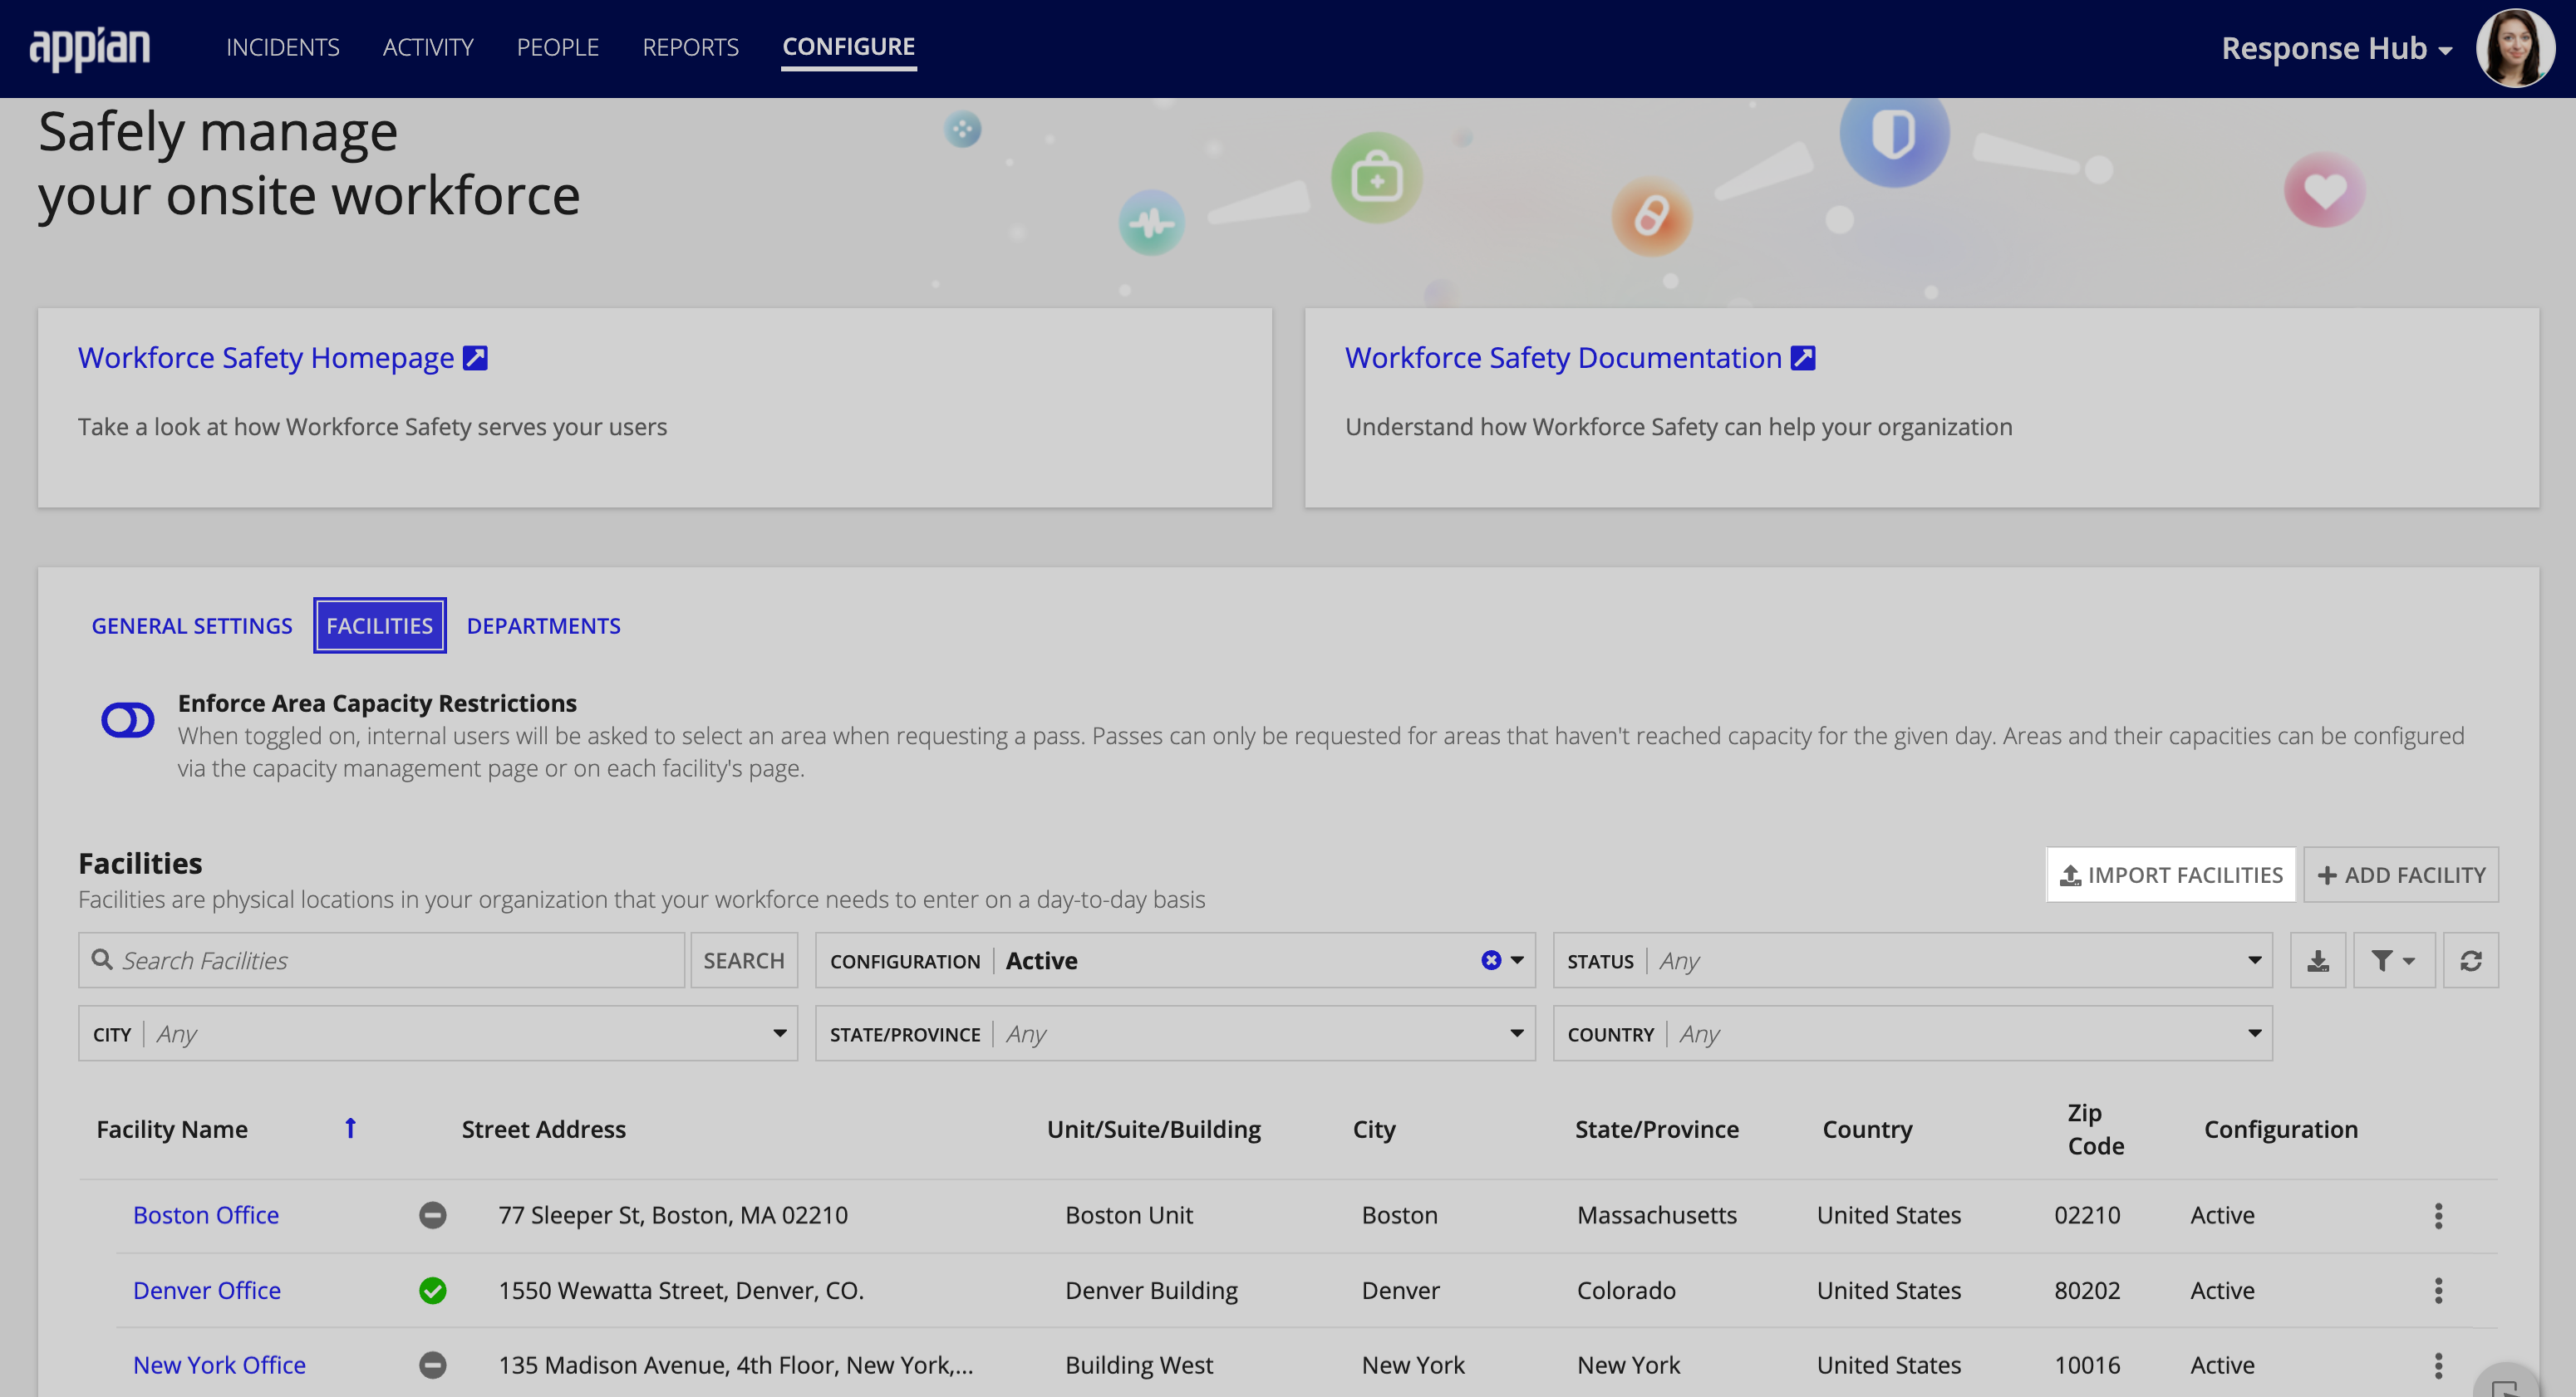Viewport: 2576px width, 1397px height.
Task: Click the refresh icon for facilities
Action: point(2471,960)
